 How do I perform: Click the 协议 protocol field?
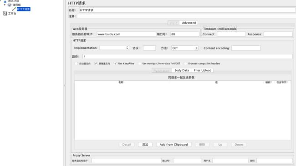(149, 48)
